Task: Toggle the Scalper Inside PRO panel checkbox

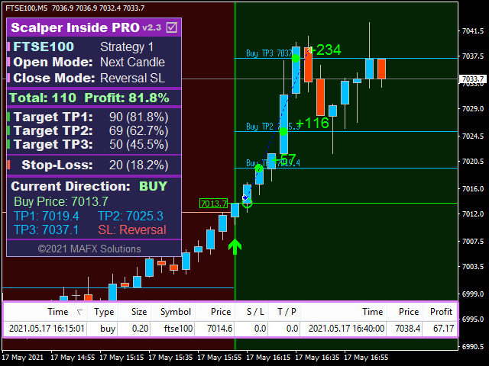Action: (172, 27)
